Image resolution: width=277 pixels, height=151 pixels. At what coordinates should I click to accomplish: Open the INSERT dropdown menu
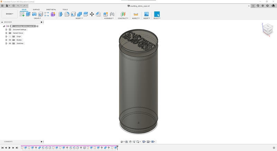coord(146,18)
